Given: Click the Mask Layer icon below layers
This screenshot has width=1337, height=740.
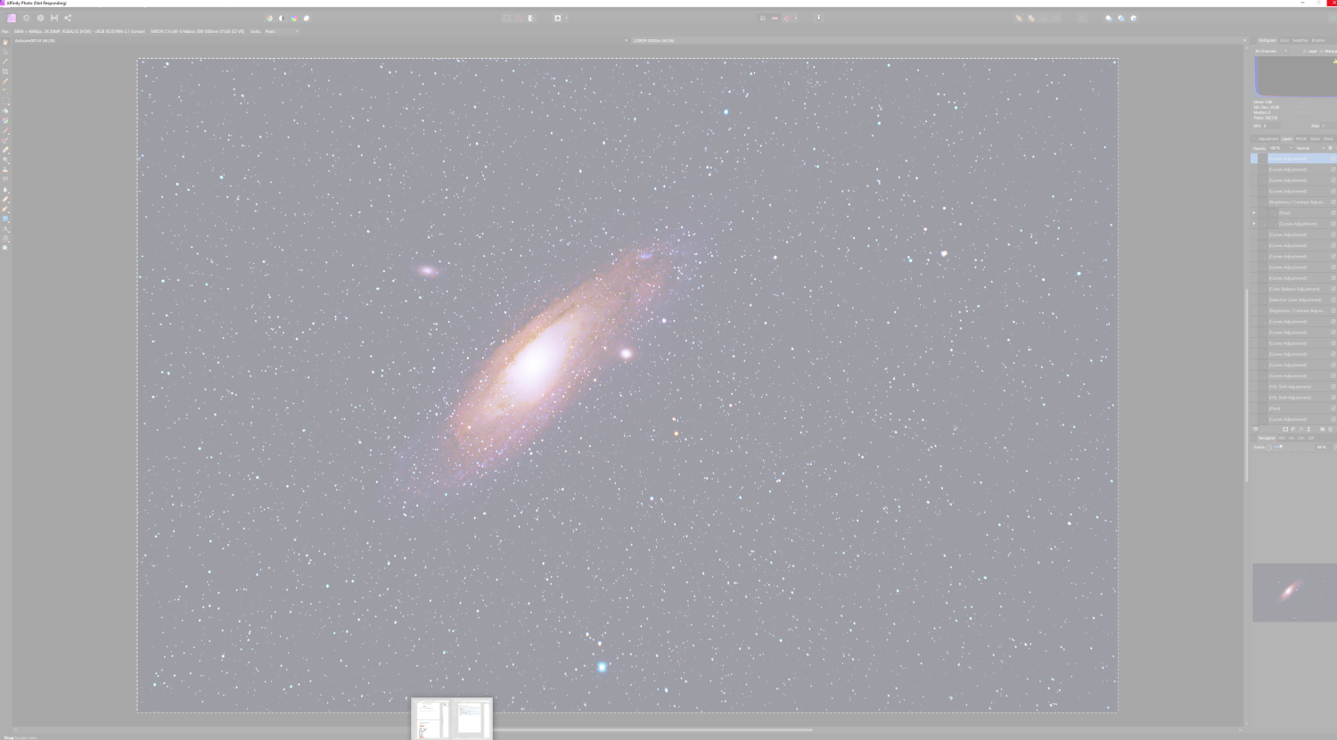Looking at the screenshot, I should pos(1285,430).
